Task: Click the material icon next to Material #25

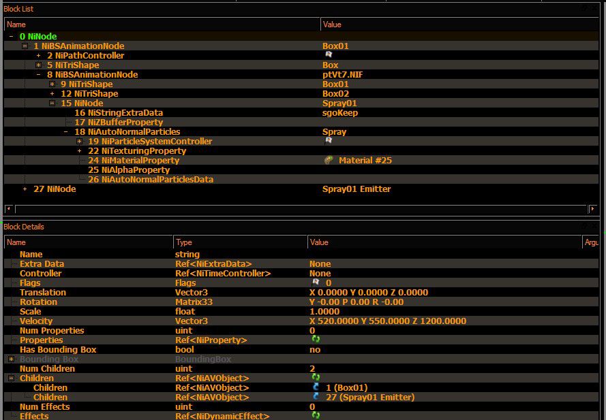Action: (x=329, y=160)
